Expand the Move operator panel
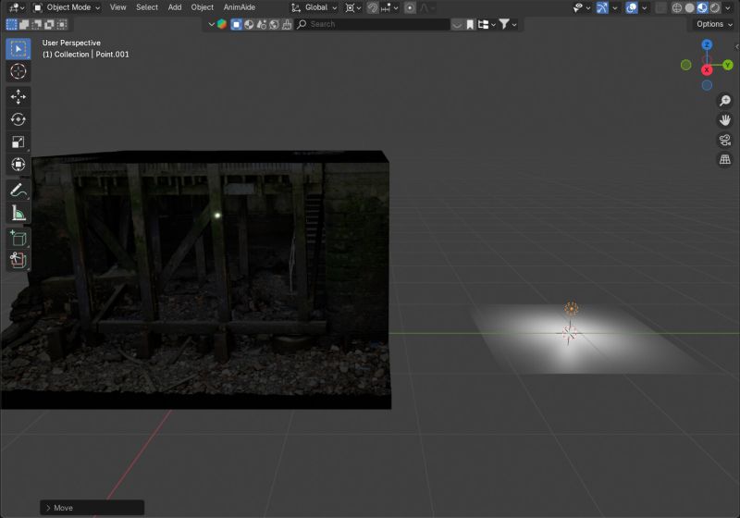The height and width of the screenshot is (518, 740). 92,508
